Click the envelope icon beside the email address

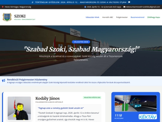(x=124, y=7)
